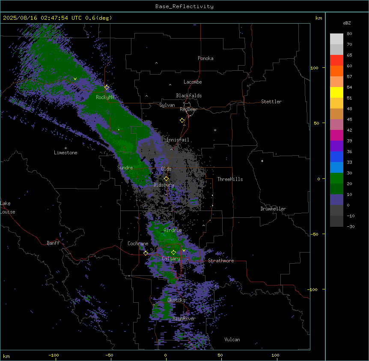The image size is (369, 361).
Task: Select the light blue 30-33 dBZ swatch
Action: 336,168
